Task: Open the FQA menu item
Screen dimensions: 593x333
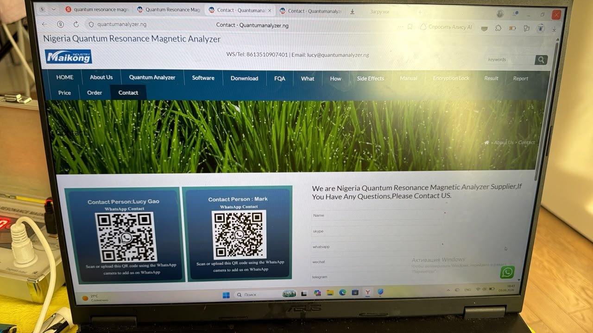Action: click(x=279, y=79)
